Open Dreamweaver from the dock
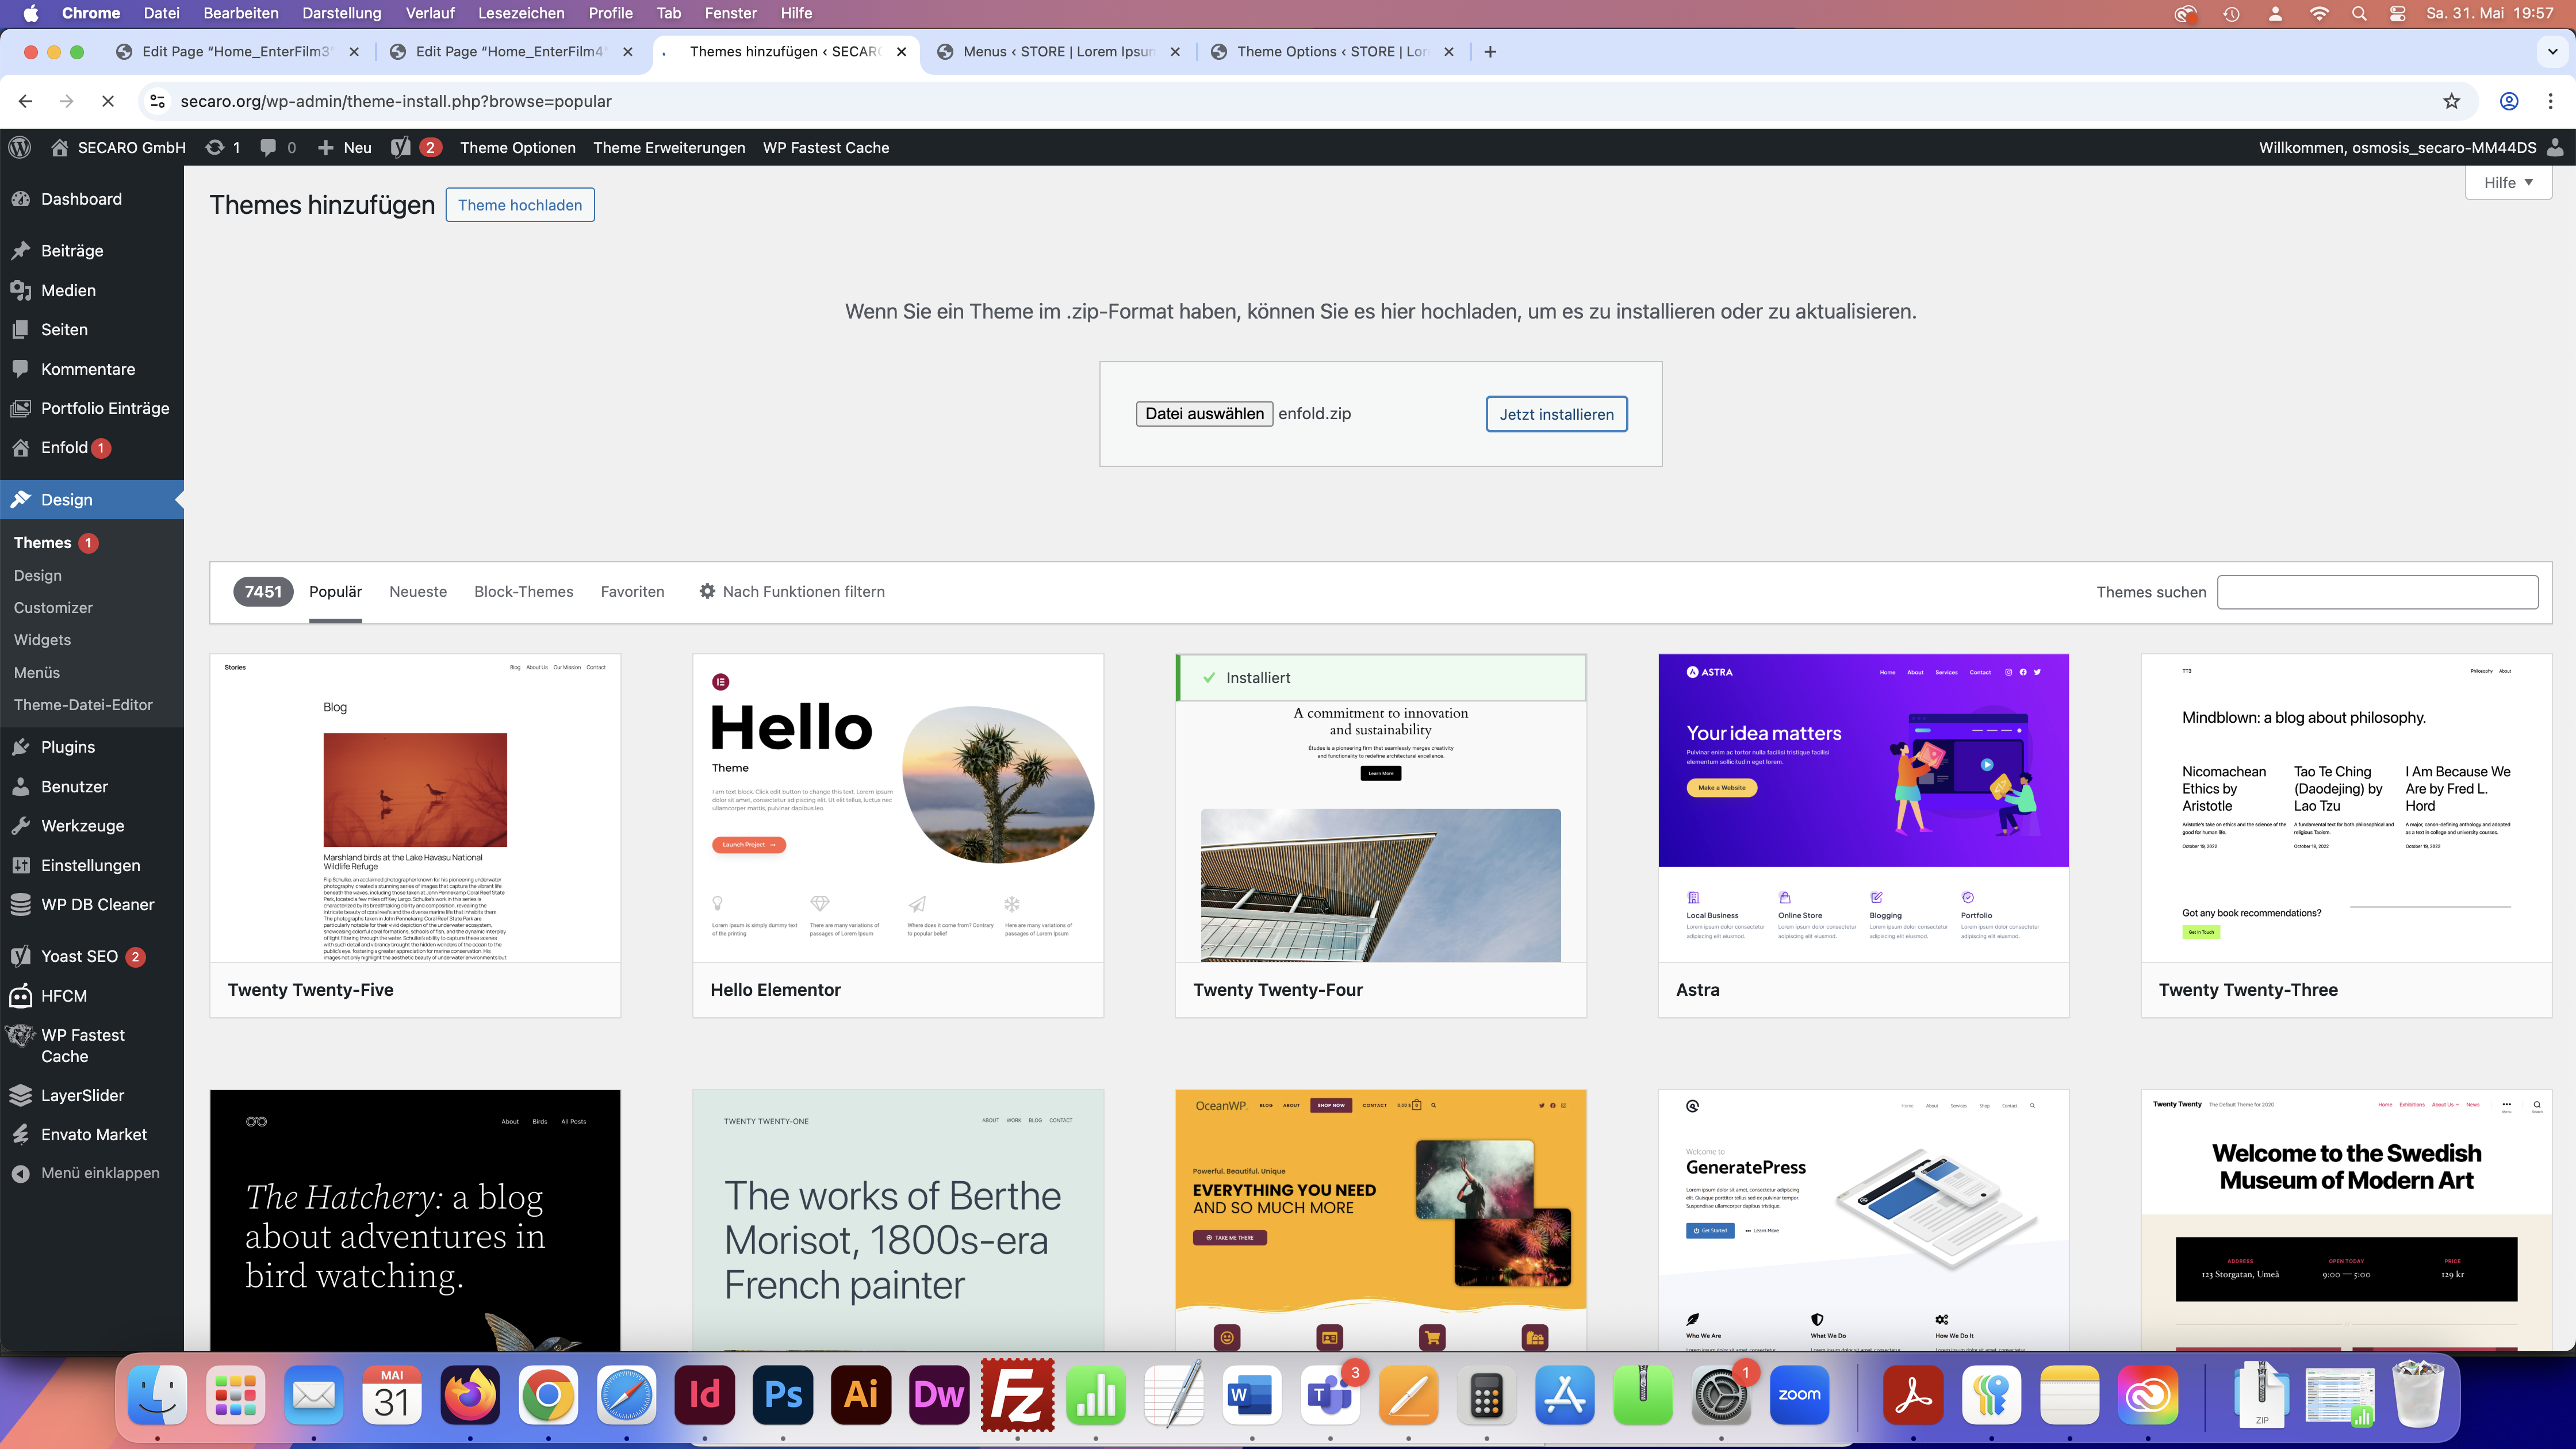Viewport: 2576px width, 1449px height. coord(939,1394)
